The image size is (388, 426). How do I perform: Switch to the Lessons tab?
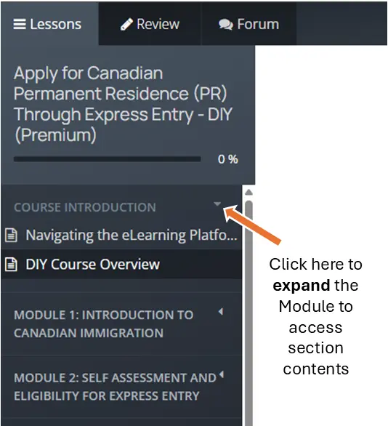coord(49,24)
